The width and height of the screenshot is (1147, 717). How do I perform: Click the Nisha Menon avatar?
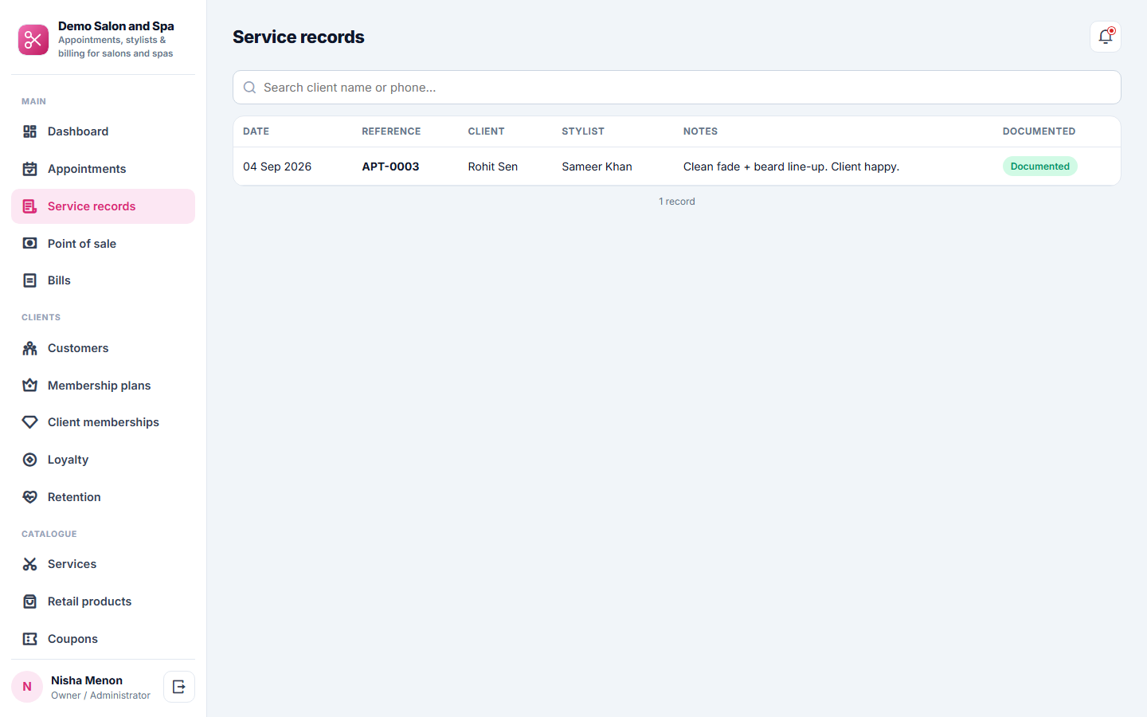pos(27,687)
